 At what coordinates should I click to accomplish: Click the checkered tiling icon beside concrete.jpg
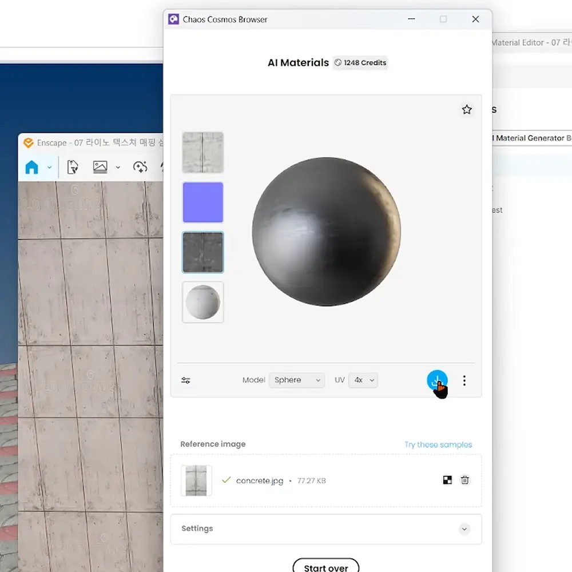click(447, 480)
